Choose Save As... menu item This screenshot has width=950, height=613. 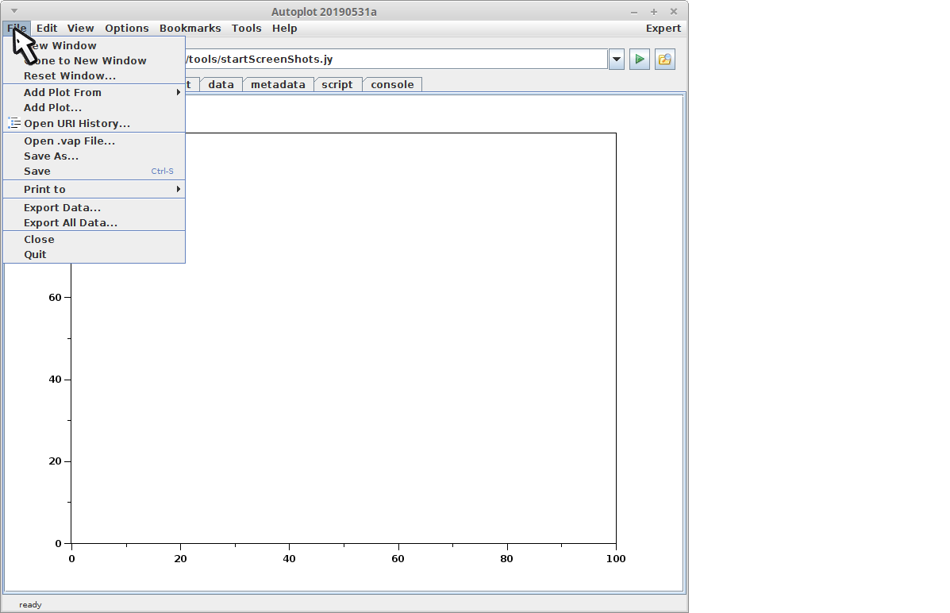pyautogui.click(x=94, y=156)
